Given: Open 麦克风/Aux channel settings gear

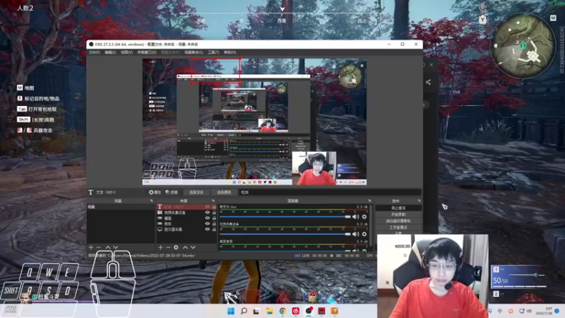Looking at the screenshot, I should [x=364, y=217].
